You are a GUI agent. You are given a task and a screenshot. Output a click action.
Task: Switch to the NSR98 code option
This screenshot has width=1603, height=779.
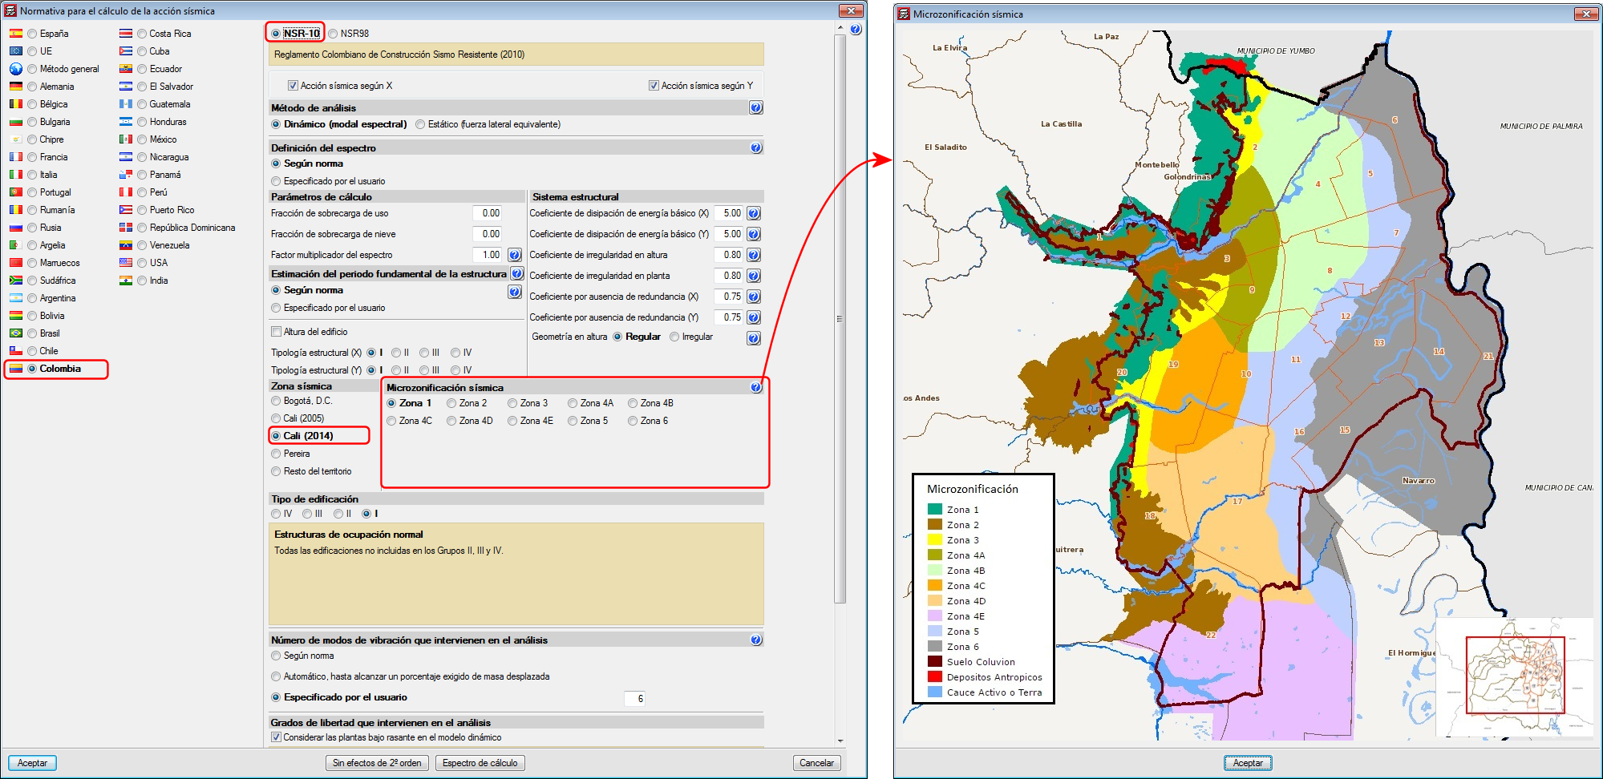(333, 34)
